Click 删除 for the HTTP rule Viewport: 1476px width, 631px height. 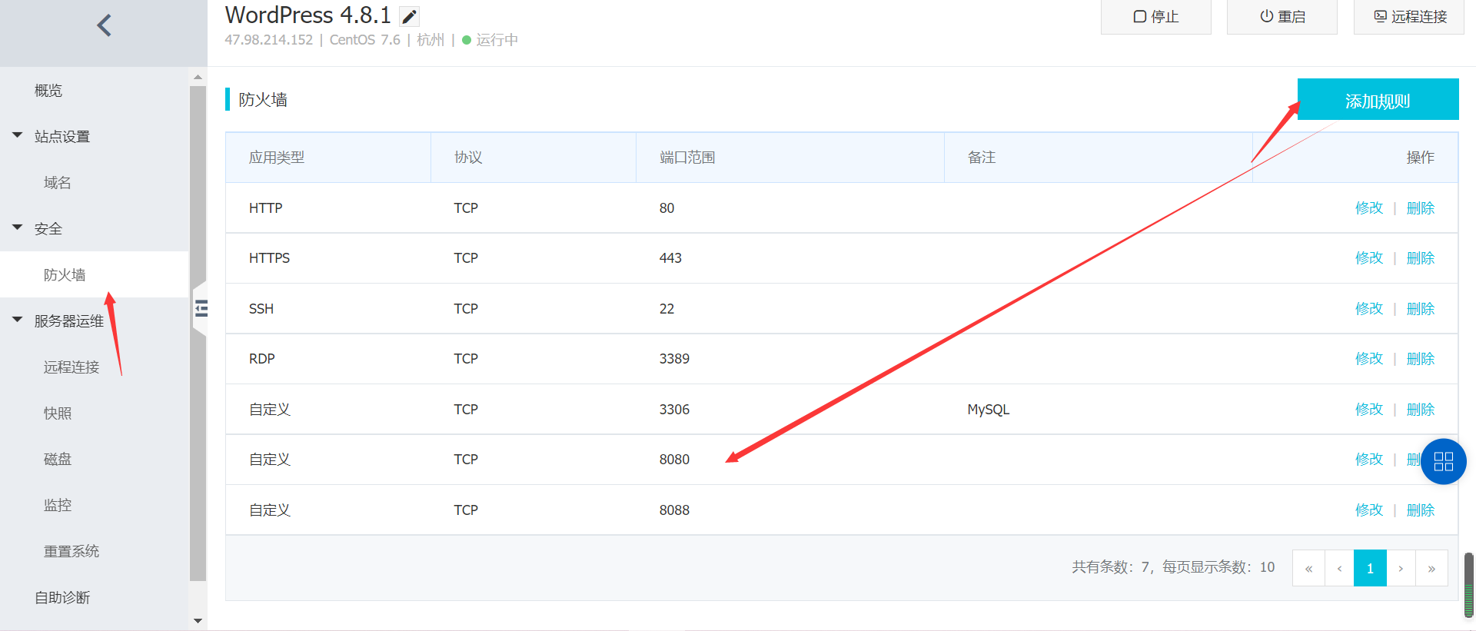coord(1421,208)
